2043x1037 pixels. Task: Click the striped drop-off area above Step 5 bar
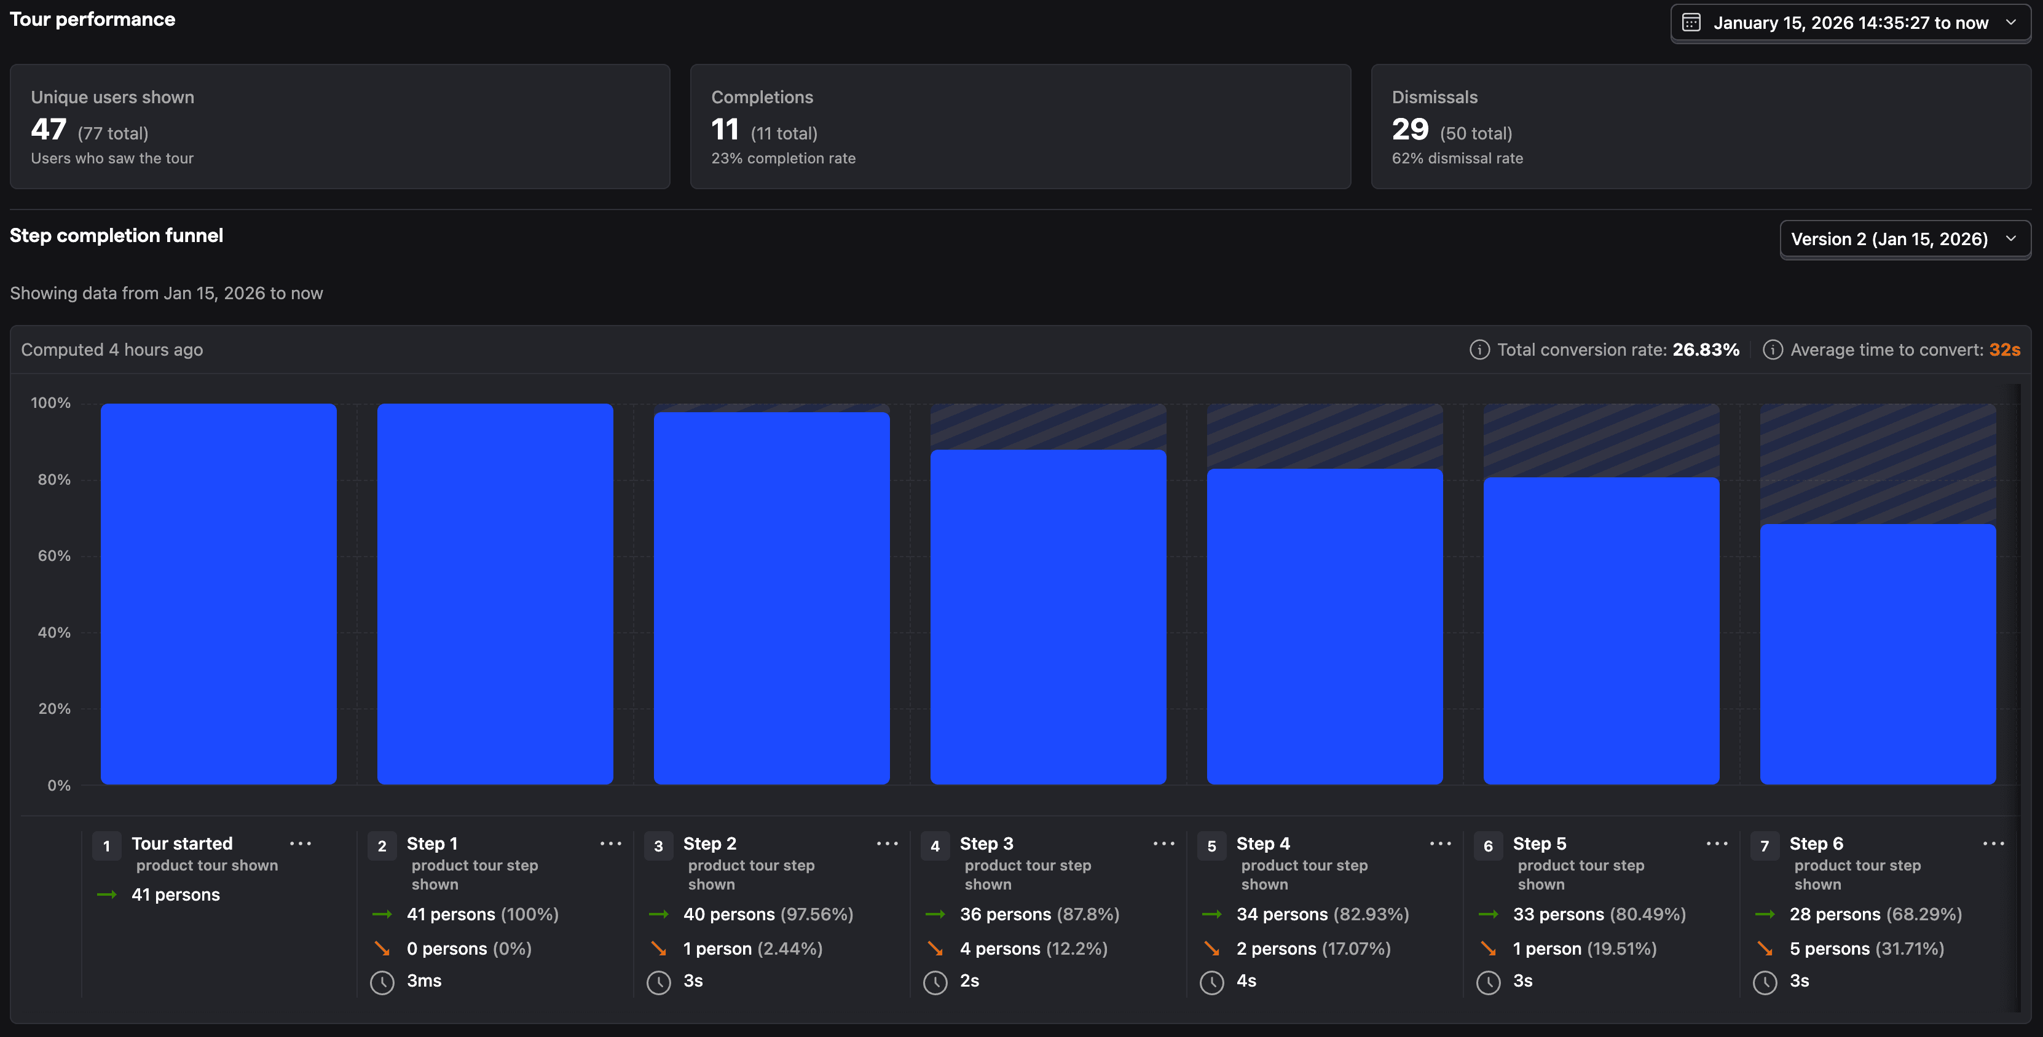coord(1600,440)
